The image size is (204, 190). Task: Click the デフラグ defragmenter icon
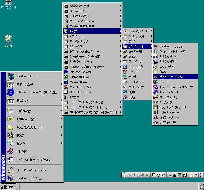click(x=155, y=82)
